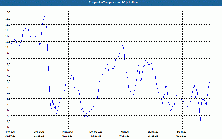
Task: Select the date label '03.11.22'
Action: [x=96, y=136]
